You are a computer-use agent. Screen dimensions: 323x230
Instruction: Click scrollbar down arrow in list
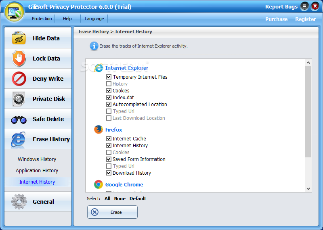308,188
